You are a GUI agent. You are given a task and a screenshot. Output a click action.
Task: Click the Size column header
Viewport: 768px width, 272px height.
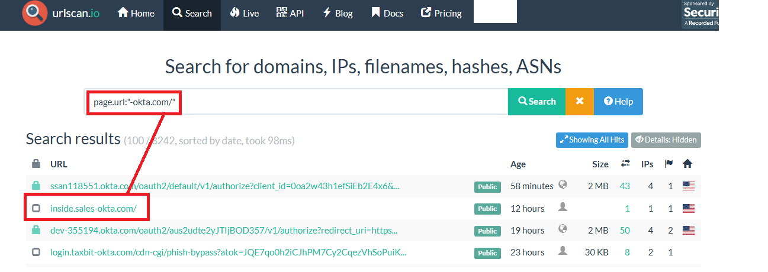(600, 164)
